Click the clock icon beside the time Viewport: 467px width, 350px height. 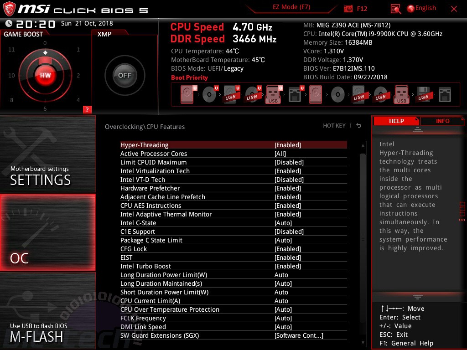pyautogui.click(x=9, y=23)
